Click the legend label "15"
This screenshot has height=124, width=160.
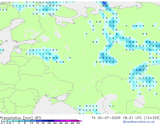point(37,123)
